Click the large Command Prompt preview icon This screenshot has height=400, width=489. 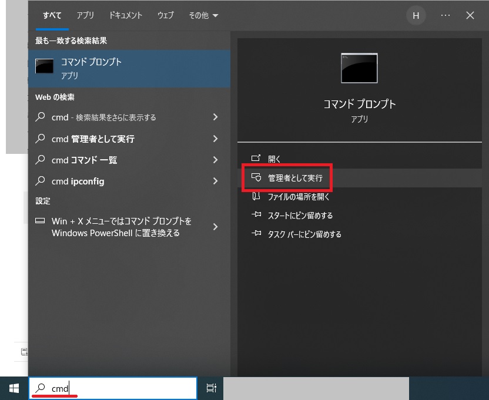coord(359,68)
